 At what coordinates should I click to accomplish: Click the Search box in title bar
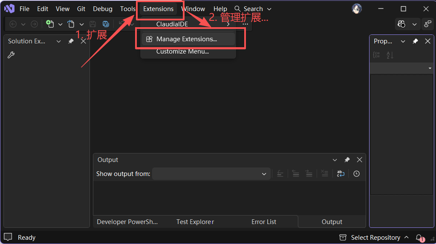tap(253, 9)
